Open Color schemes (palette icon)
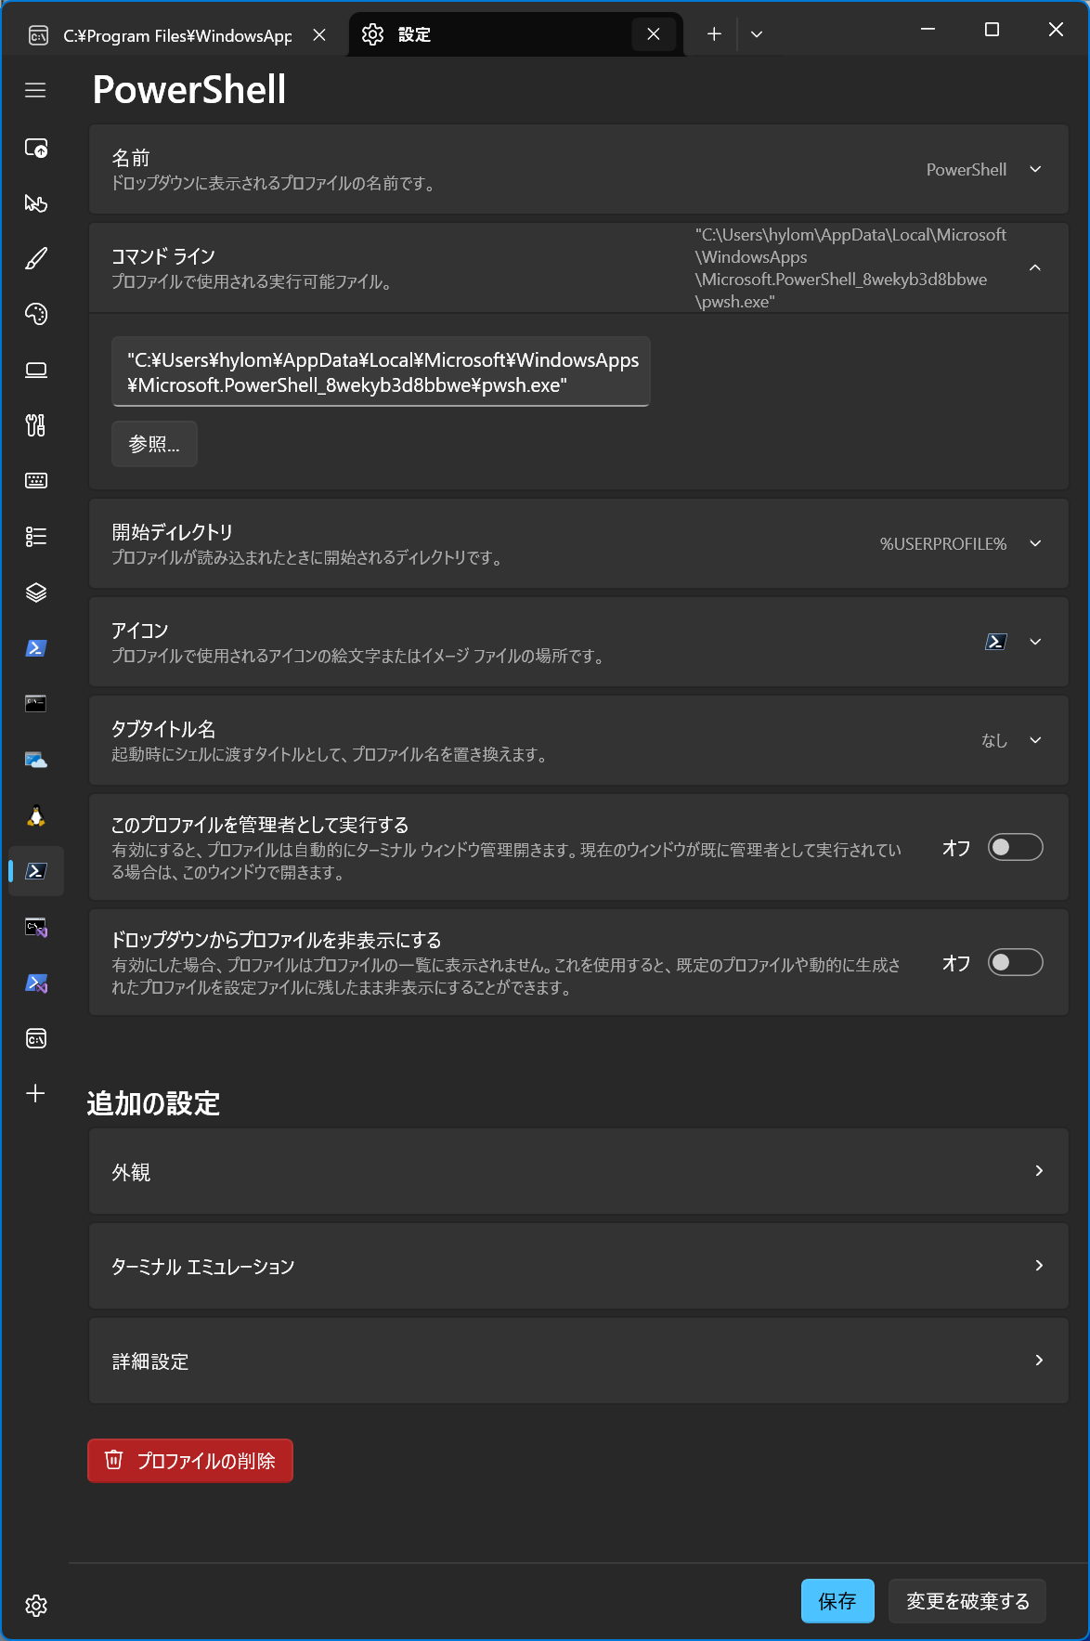 35,314
